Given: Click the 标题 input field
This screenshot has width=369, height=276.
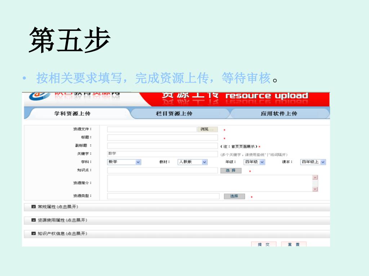Looking at the screenshot, I should tap(163, 138).
